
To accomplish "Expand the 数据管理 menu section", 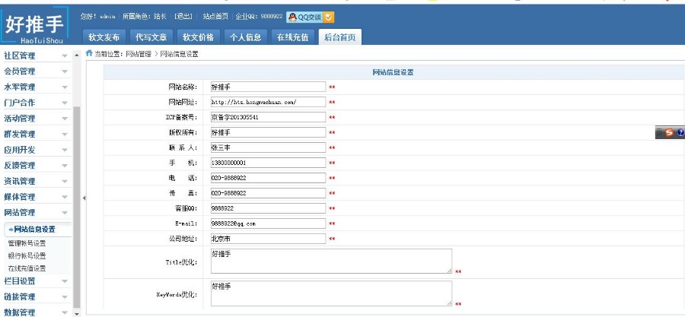I will (36, 312).
